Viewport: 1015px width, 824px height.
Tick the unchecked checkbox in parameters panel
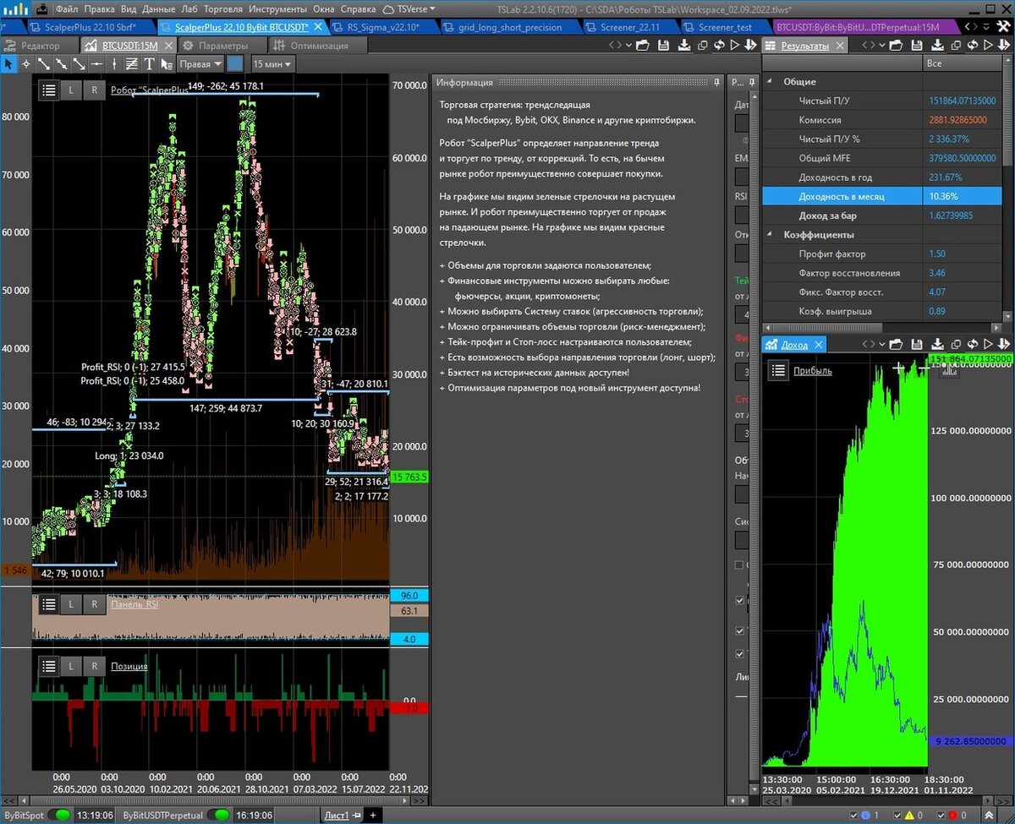(741, 565)
